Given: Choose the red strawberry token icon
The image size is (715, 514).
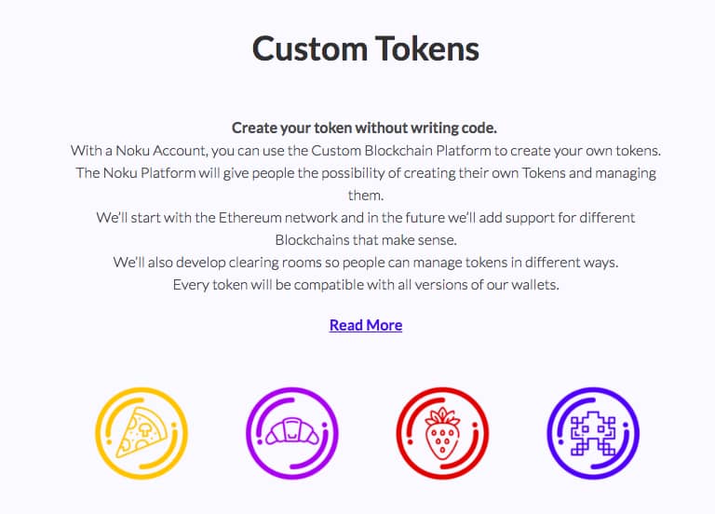Looking at the screenshot, I should click(x=442, y=433).
